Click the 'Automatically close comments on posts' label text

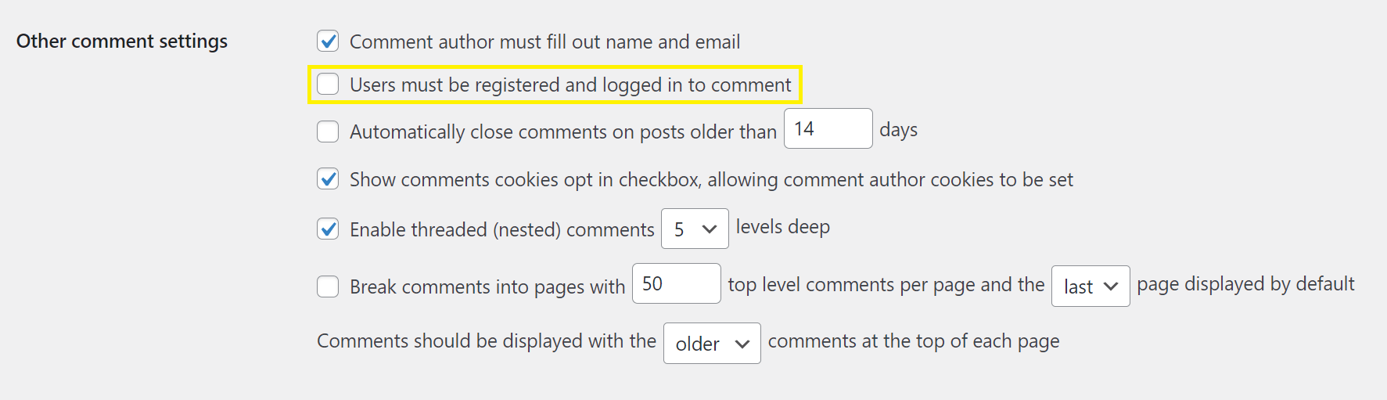click(x=562, y=132)
